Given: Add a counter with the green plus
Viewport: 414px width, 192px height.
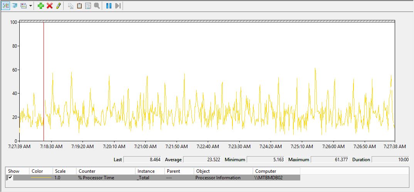Looking at the screenshot, I should (x=40, y=5).
